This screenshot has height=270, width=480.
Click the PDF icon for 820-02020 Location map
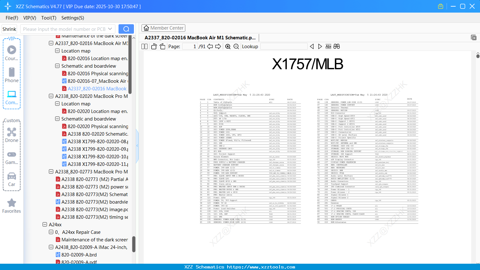(64, 111)
